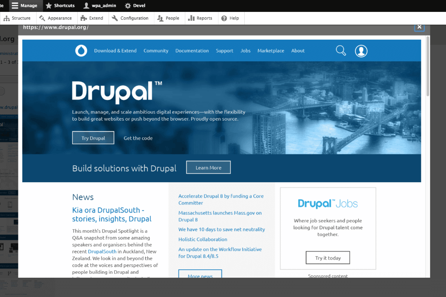Image resolution: width=446 pixels, height=297 pixels.
Task: Click the user account avatar icon
Action: (x=361, y=50)
